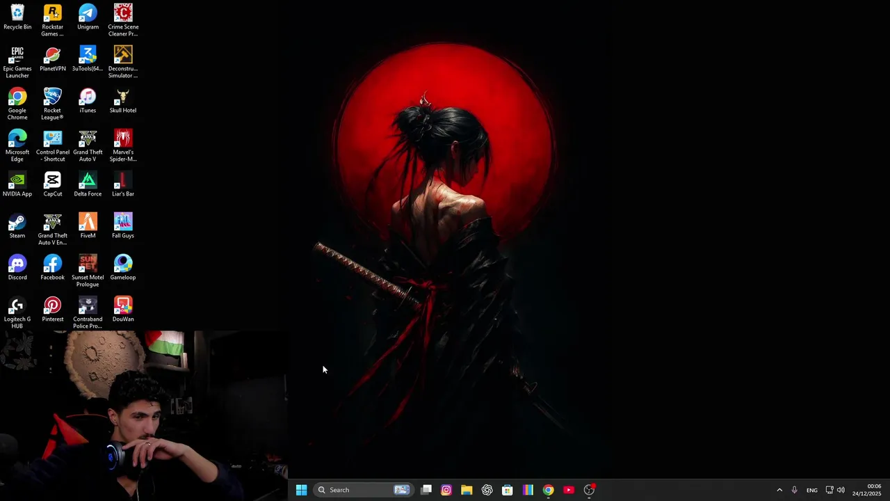Open the Steam desktop shortcut

[17, 226]
